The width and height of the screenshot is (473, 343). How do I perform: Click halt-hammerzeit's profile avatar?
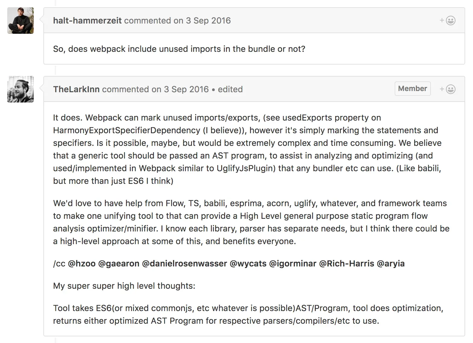tap(20, 20)
